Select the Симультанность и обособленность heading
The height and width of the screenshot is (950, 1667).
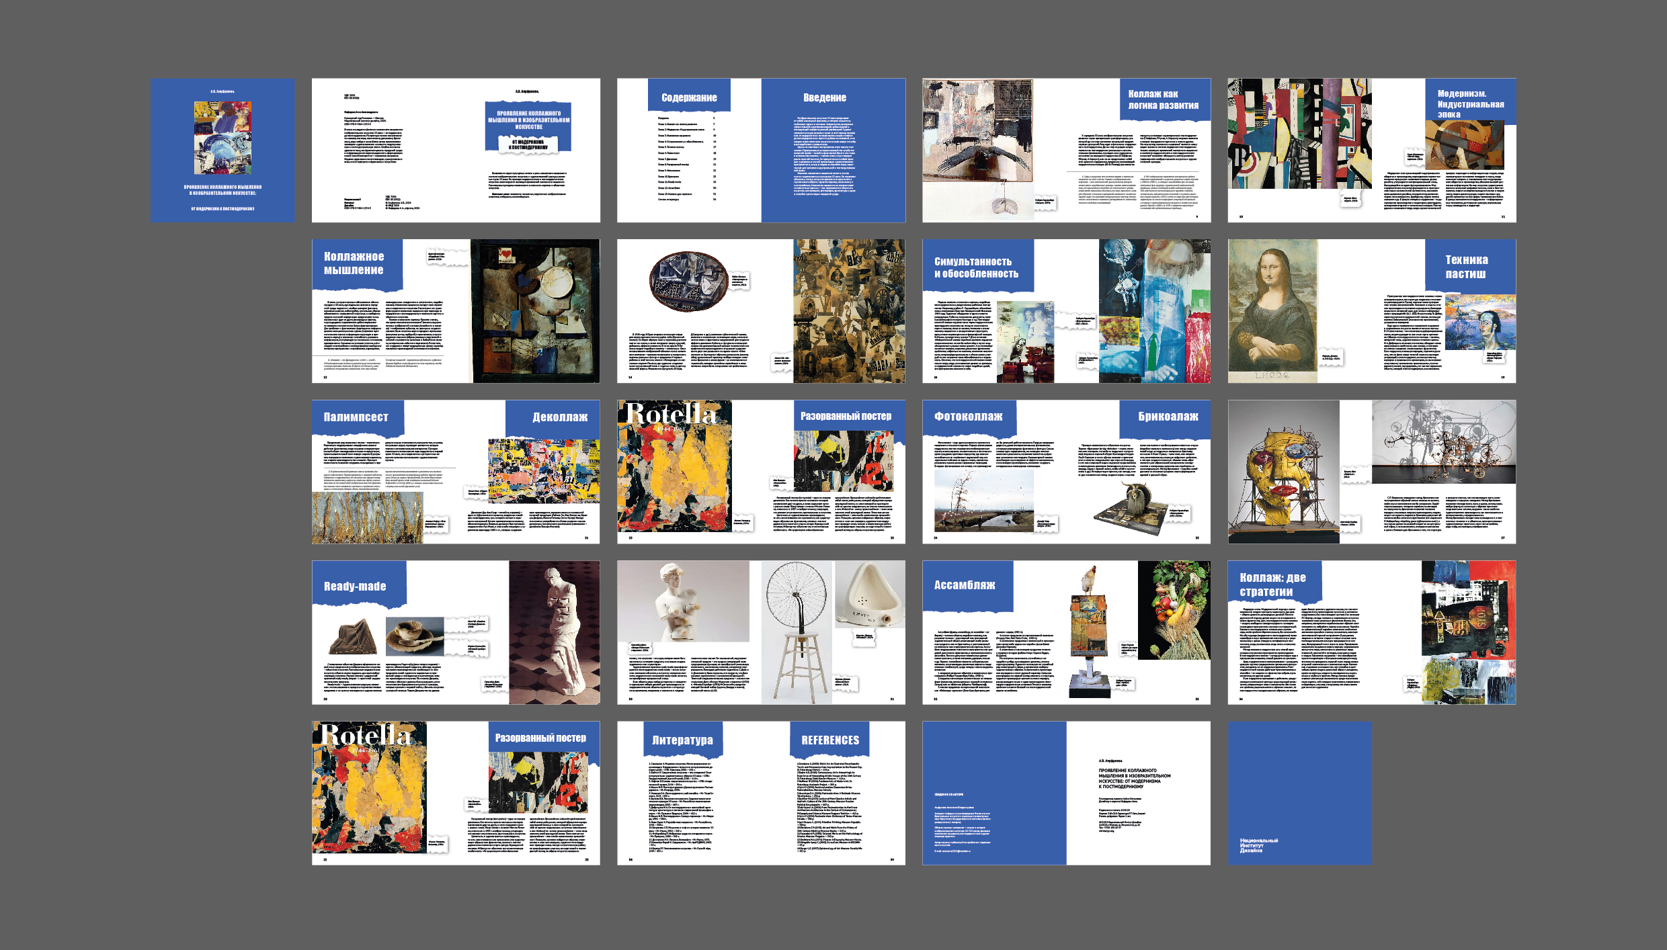tap(976, 267)
